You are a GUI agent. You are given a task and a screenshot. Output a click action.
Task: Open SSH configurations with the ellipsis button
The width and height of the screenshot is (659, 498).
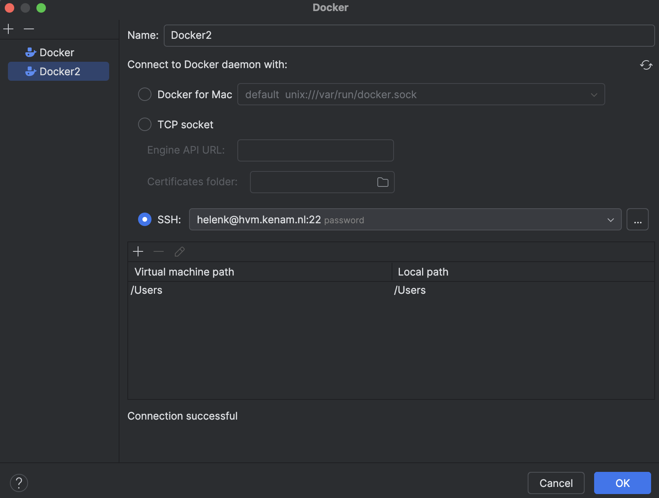[637, 220]
